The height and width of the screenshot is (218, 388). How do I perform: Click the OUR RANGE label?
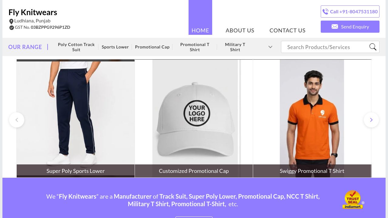coord(25,47)
